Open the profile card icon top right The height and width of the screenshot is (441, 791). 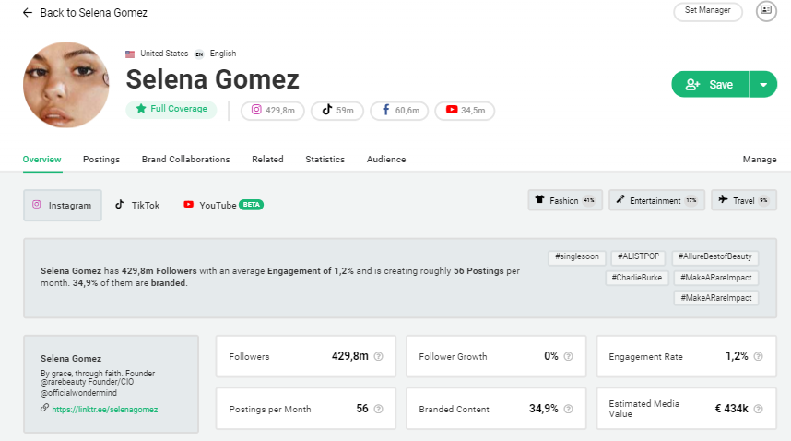[766, 10]
